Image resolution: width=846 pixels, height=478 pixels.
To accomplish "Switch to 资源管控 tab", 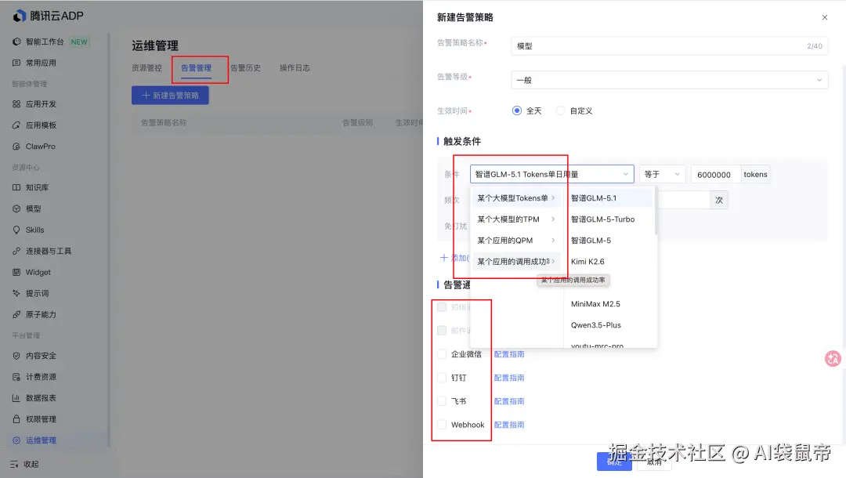I will 146,68.
